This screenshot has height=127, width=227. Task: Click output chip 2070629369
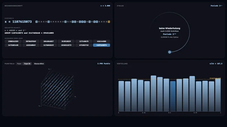(31, 41)
